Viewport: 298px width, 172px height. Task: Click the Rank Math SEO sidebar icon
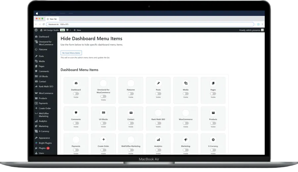[x=36, y=86]
